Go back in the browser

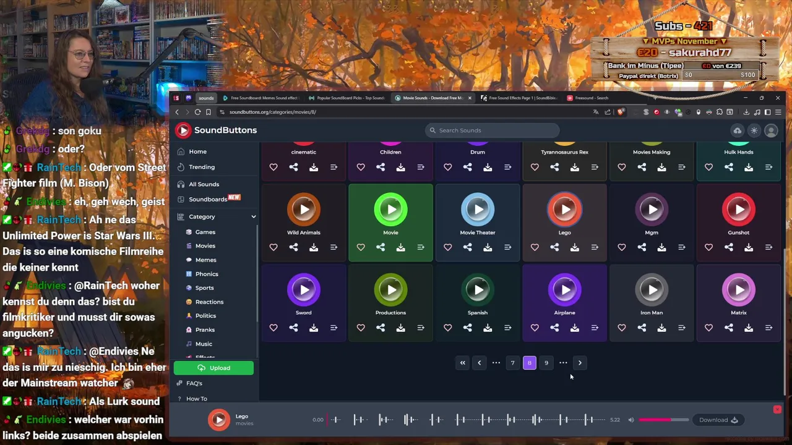tap(177, 112)
